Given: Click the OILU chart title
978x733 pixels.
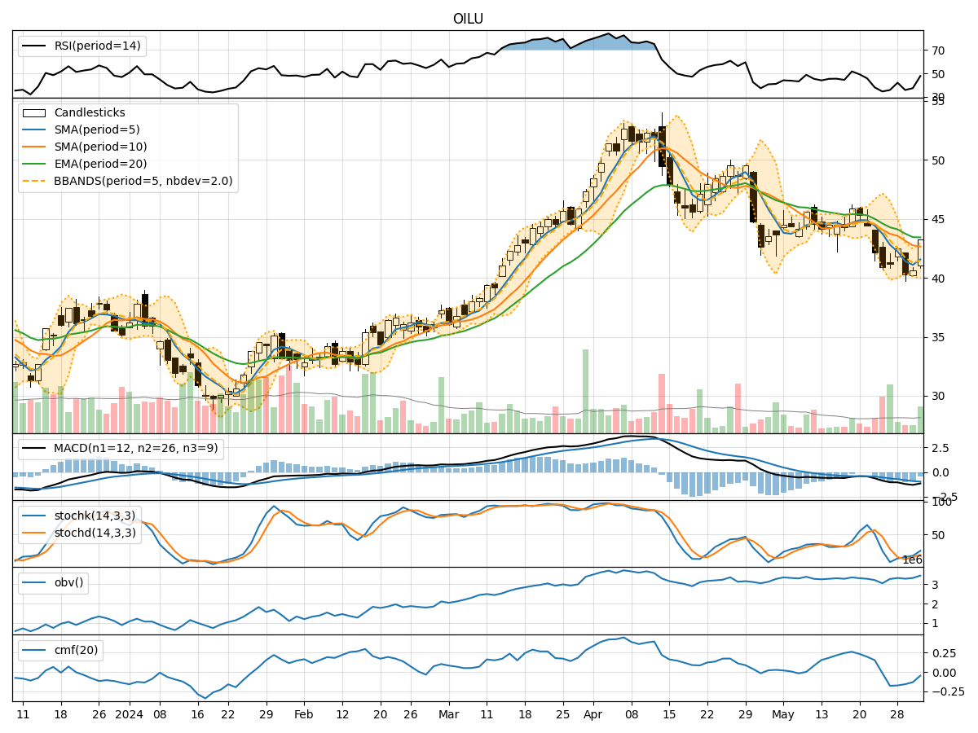Looking at the screenshot, I should coord(468,19).
